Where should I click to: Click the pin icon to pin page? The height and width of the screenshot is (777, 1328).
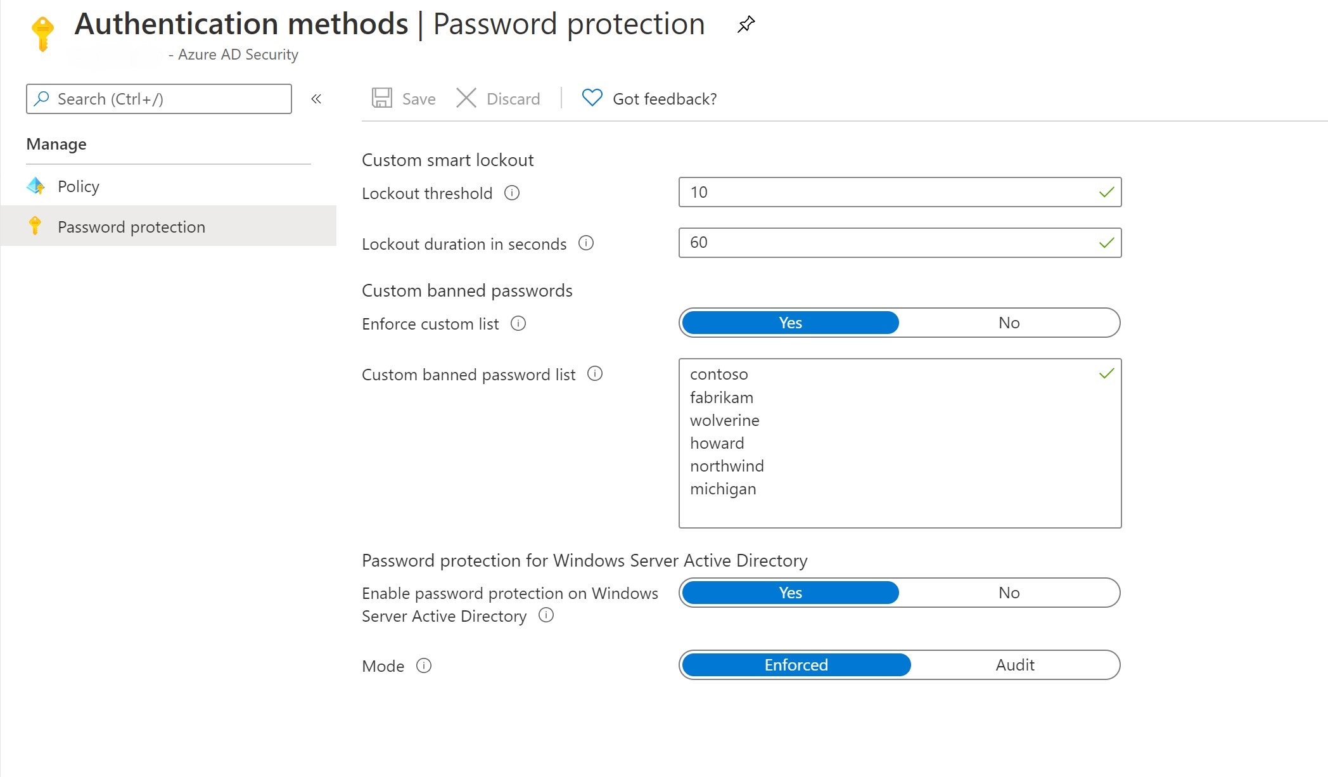click(x=746, y=25)
